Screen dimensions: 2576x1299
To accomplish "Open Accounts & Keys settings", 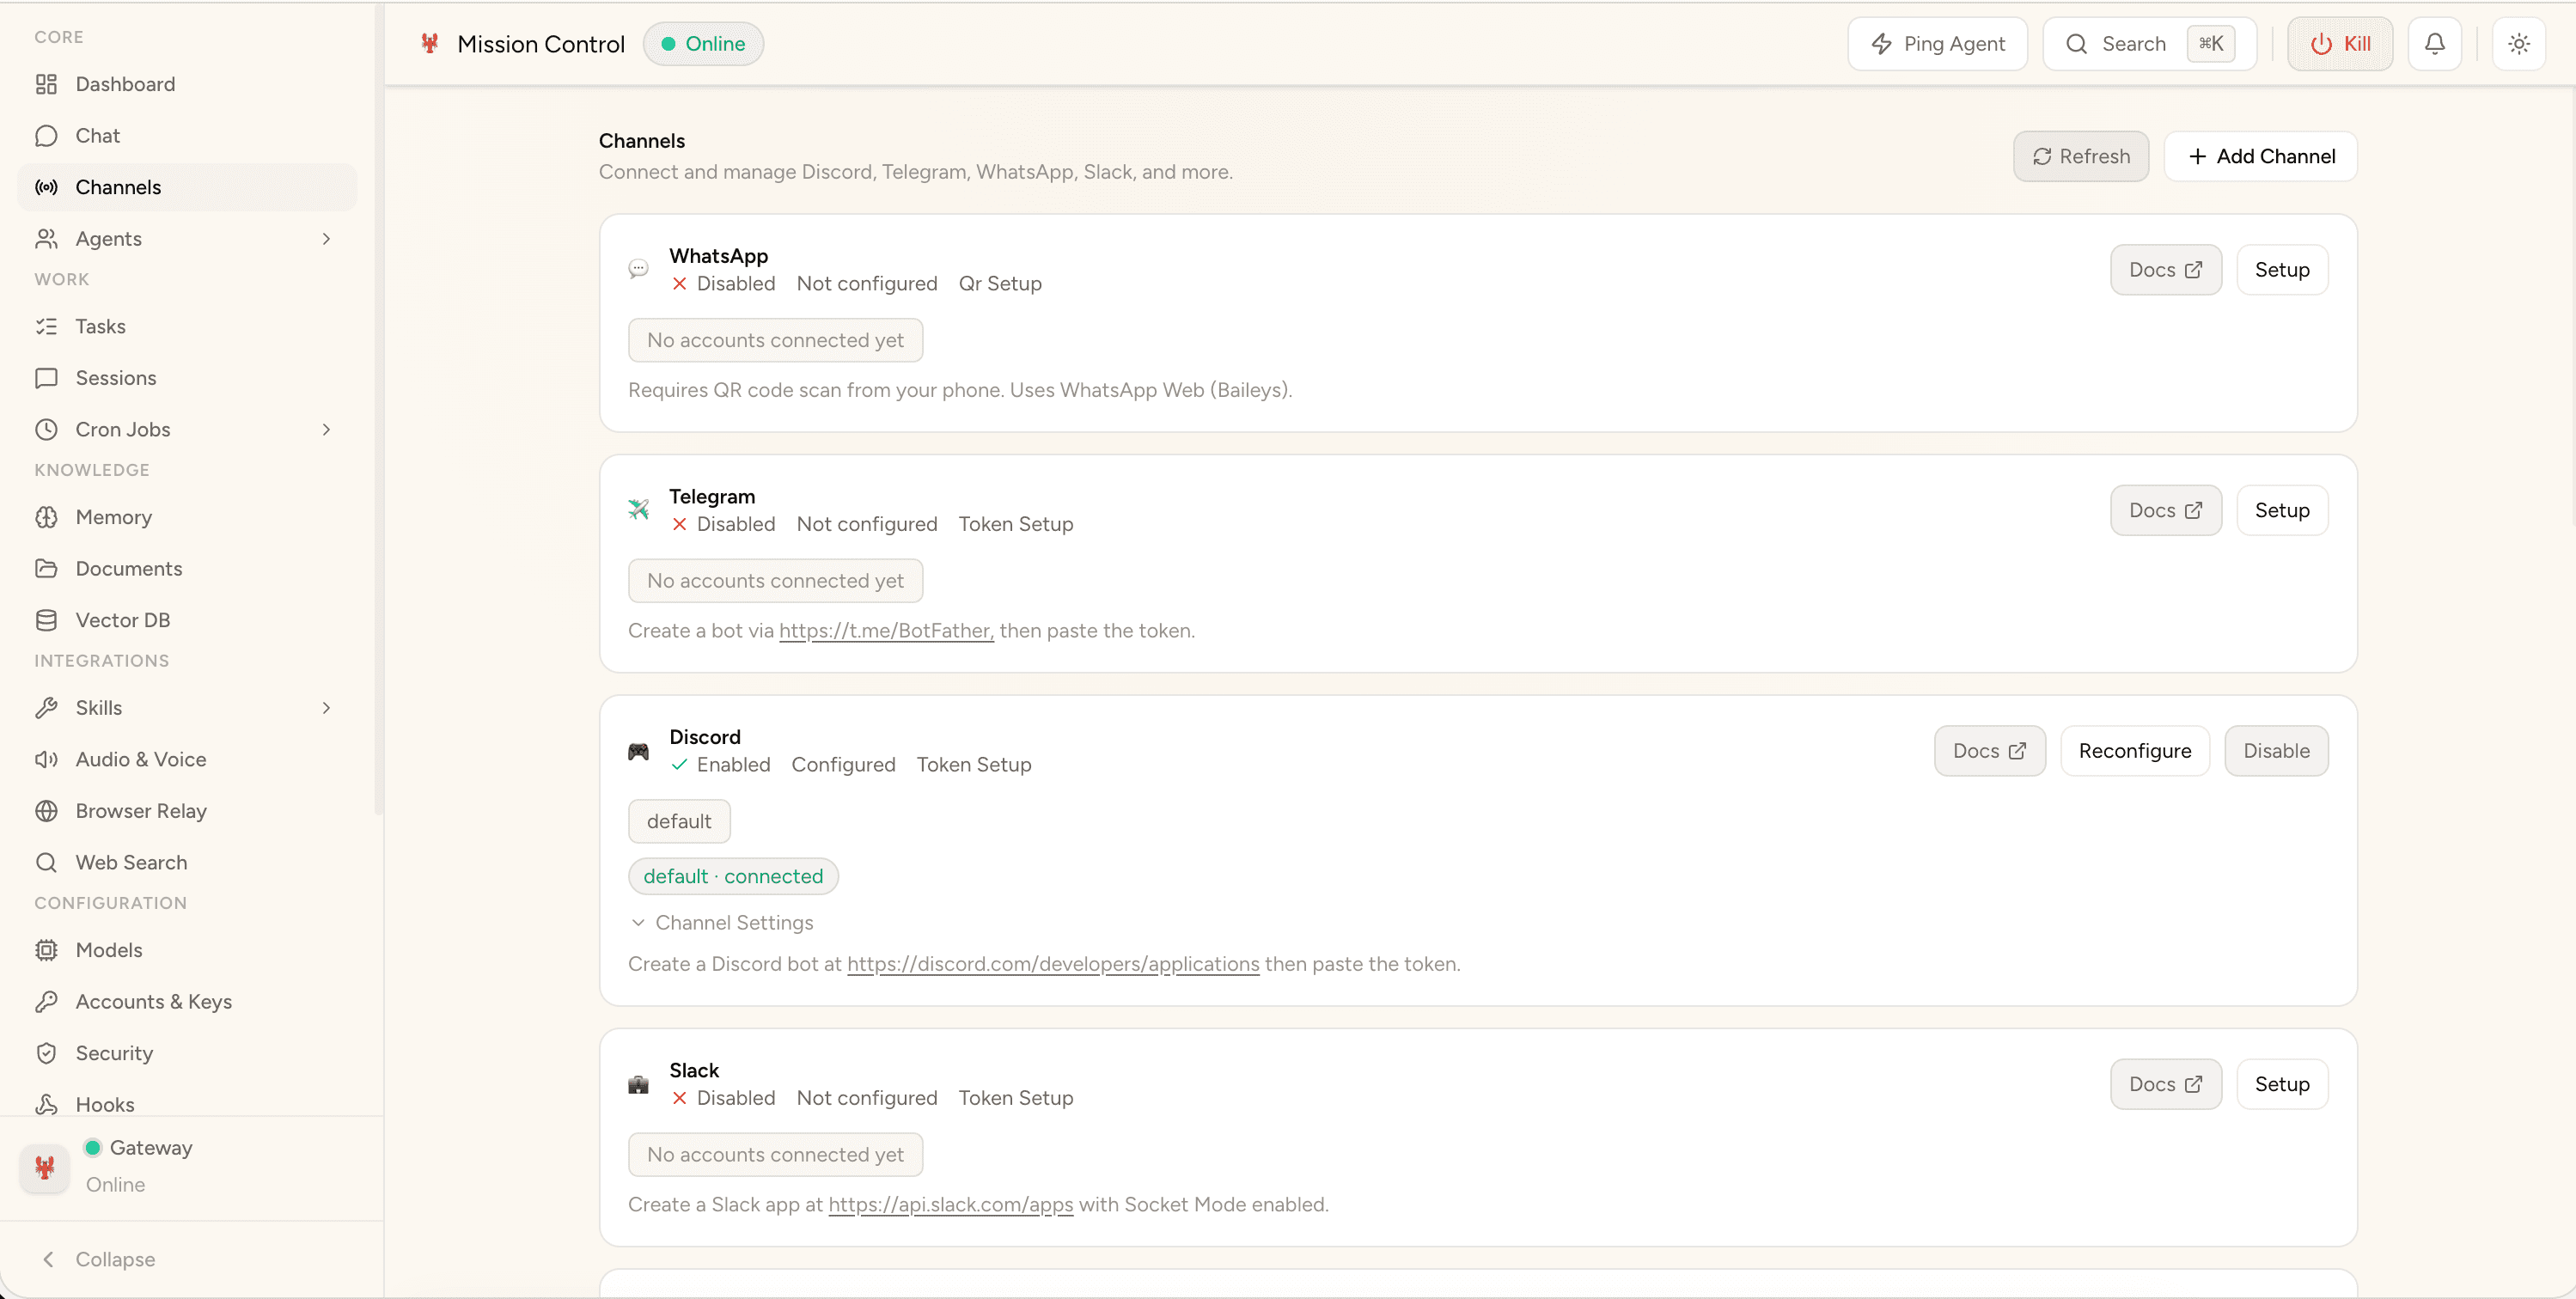I will [x=154, y=1001].
